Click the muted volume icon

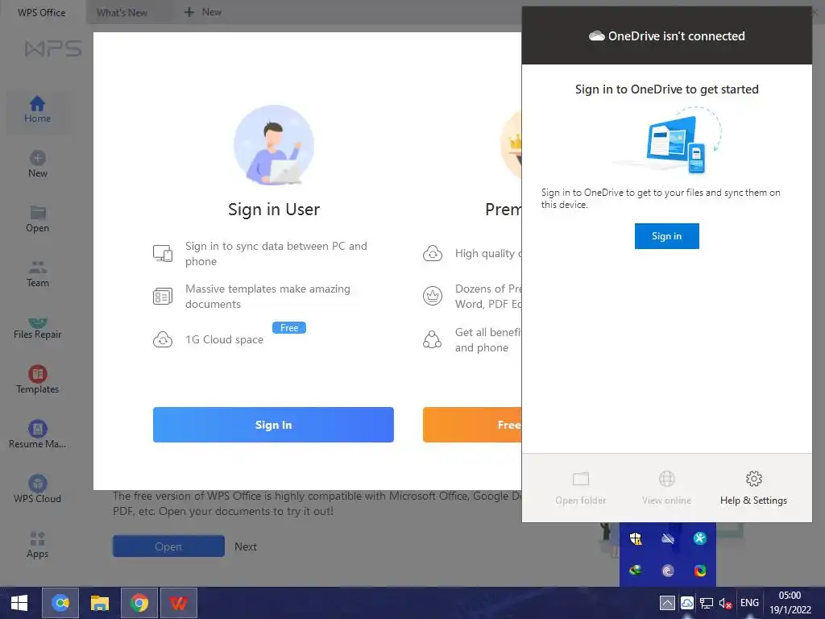(x=726, y=603)
